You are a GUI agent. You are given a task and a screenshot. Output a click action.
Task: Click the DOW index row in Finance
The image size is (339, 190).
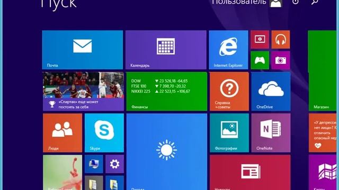point(159,81)
